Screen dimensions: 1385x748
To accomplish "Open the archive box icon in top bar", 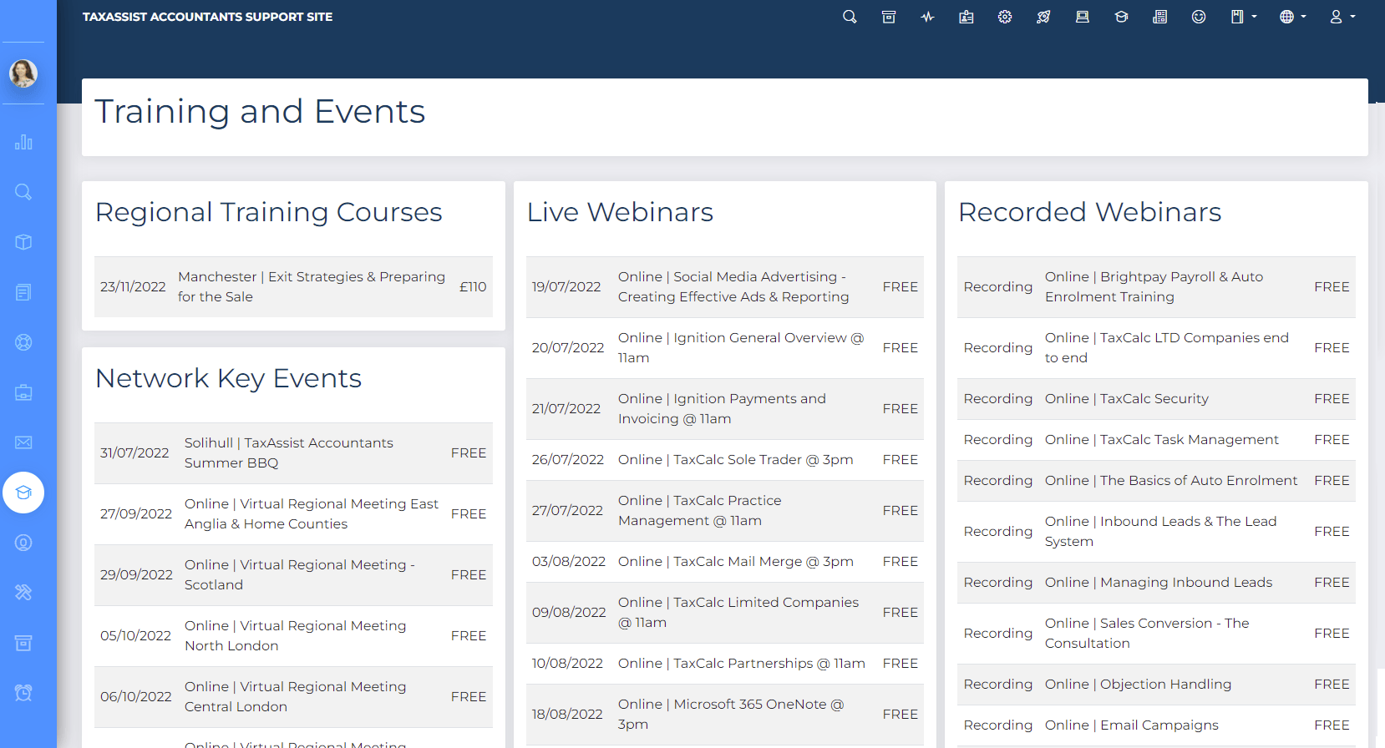I will [x=889, y=17].
